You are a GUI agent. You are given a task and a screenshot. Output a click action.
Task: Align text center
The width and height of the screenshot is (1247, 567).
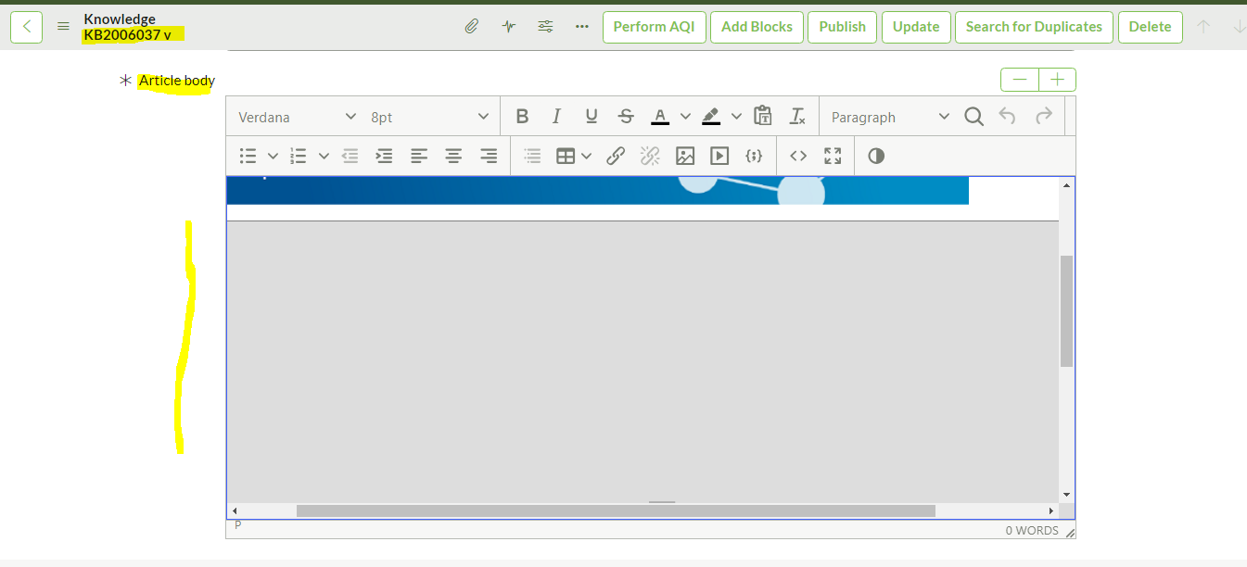[x=453, y=157]
